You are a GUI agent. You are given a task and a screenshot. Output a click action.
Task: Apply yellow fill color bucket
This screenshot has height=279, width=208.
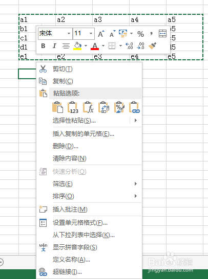(x=77, y=46)
